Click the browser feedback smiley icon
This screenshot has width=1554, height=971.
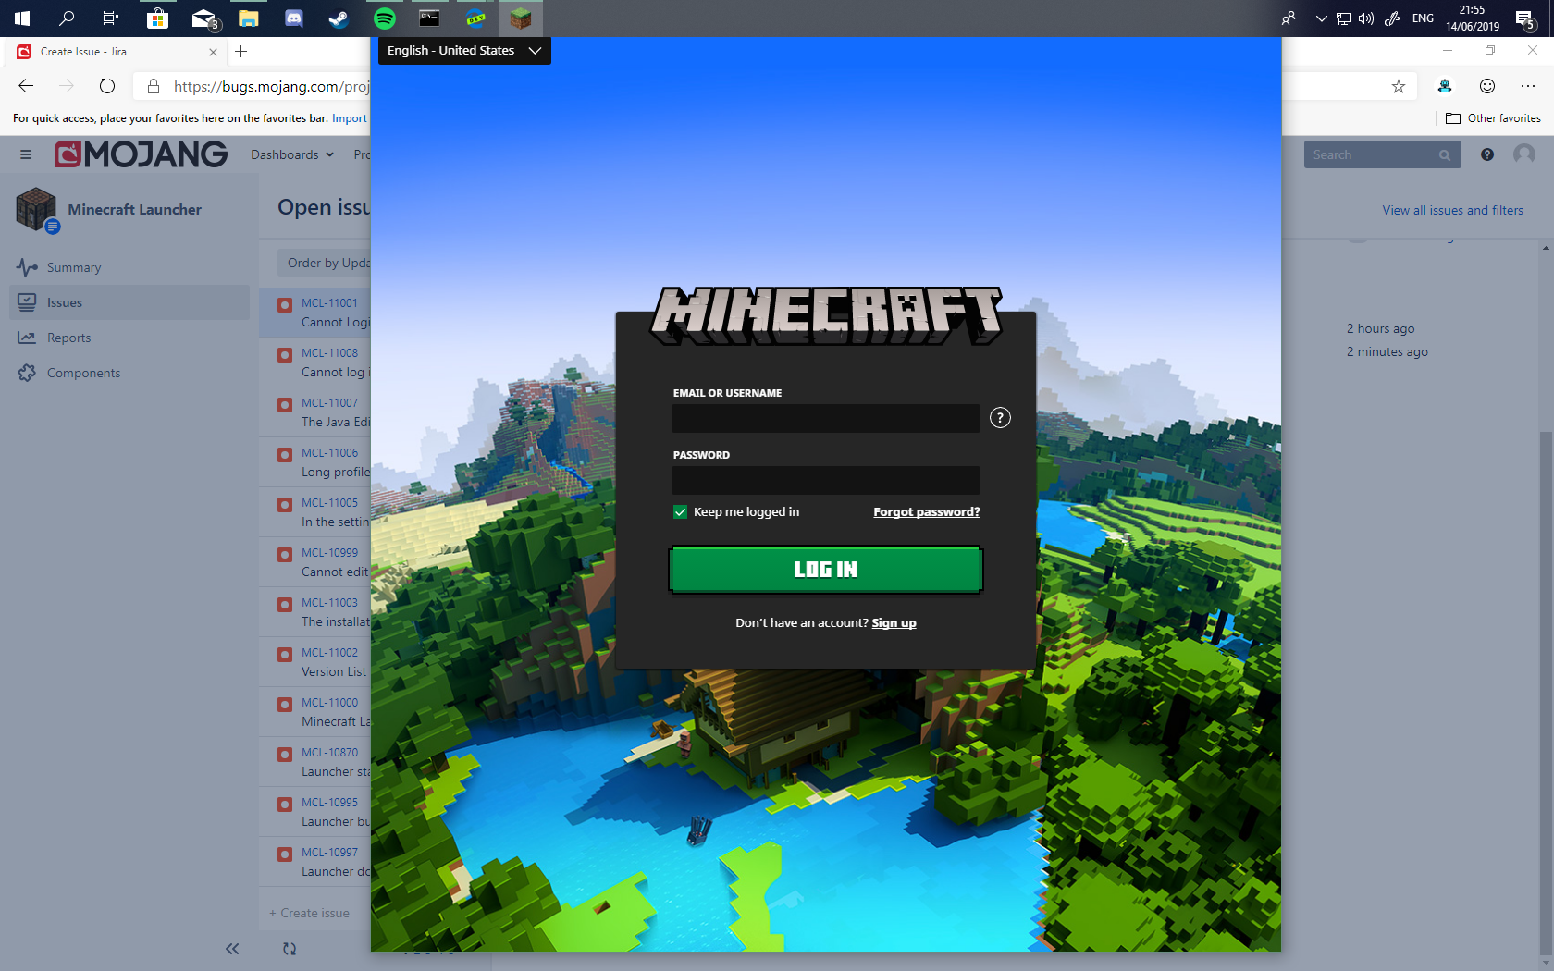click(x=1487, y=86)
